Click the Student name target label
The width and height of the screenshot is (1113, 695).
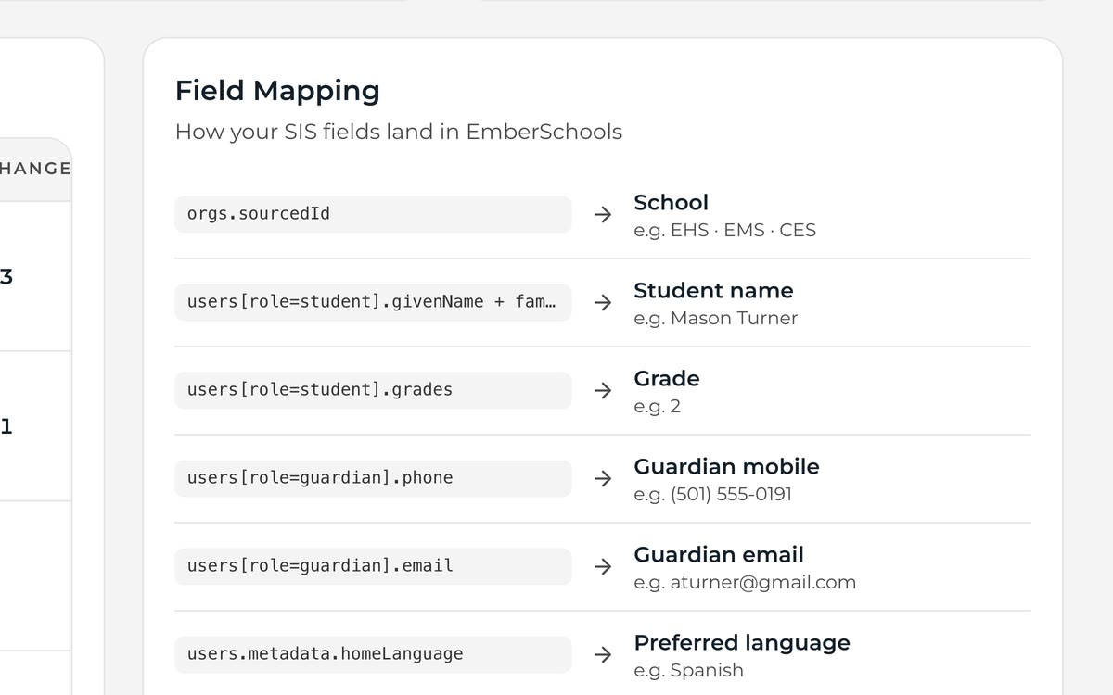tap(713, 290)
